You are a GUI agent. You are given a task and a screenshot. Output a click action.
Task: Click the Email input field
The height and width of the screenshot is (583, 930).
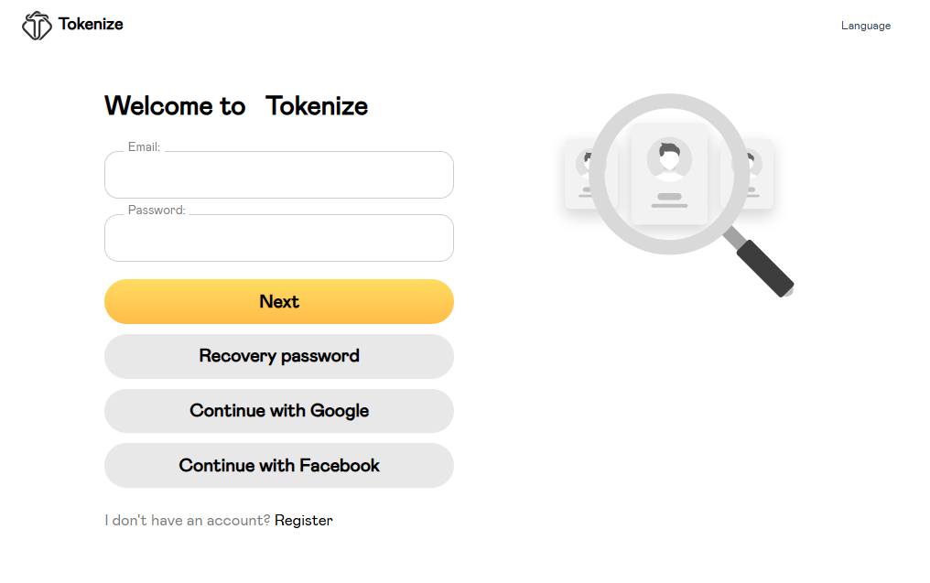(x=278, y=174)
